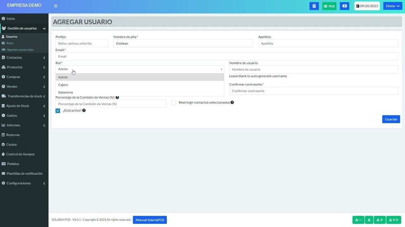Click the Confirmar contraseña input field
The image size is (405, 227).
[314, 91]
